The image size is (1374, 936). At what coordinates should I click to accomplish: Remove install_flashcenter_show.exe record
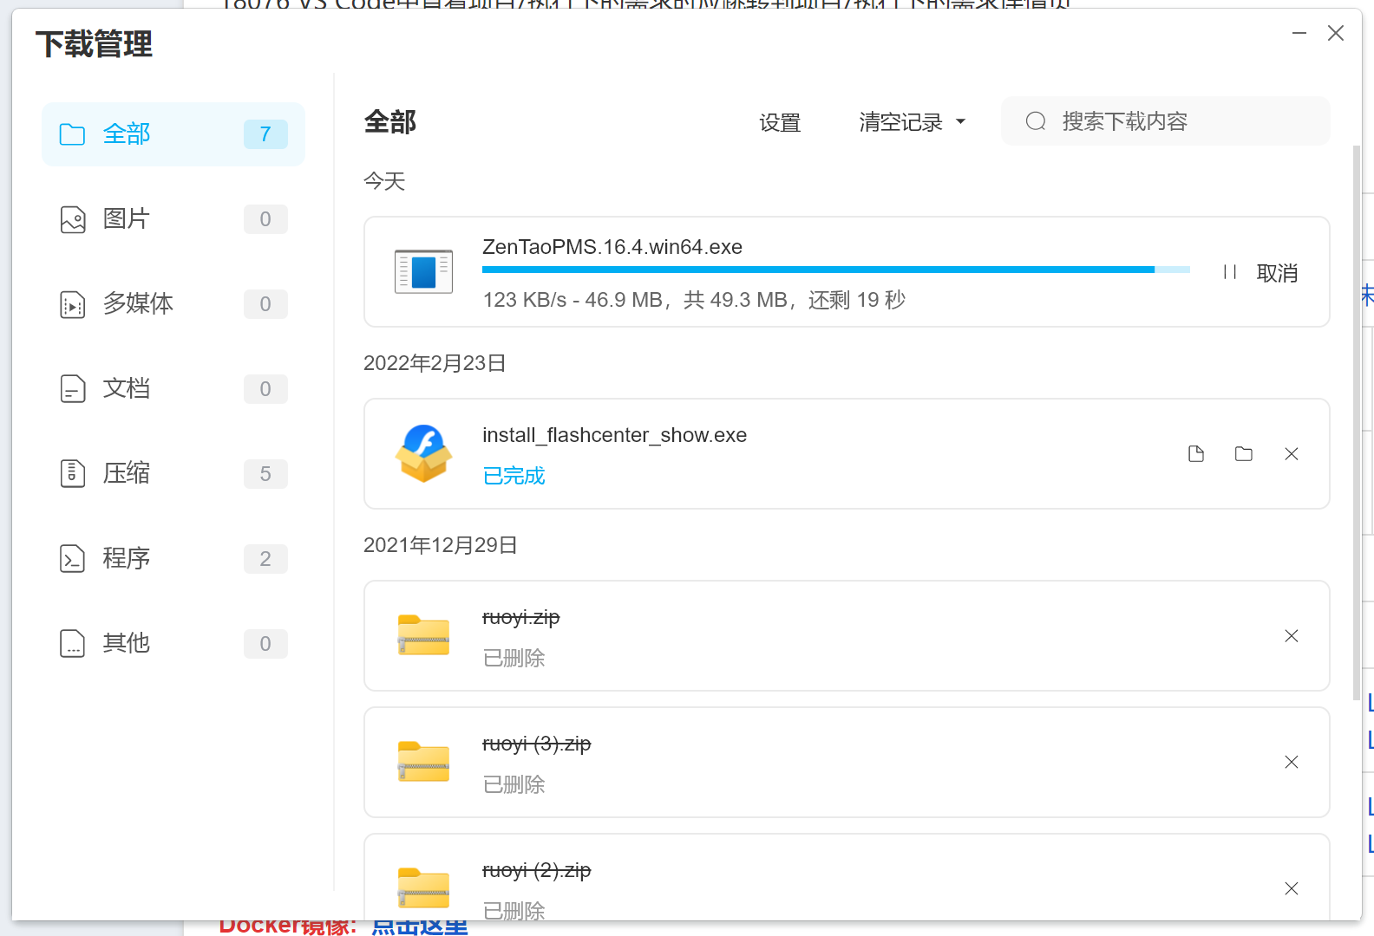click(1292, 454)
